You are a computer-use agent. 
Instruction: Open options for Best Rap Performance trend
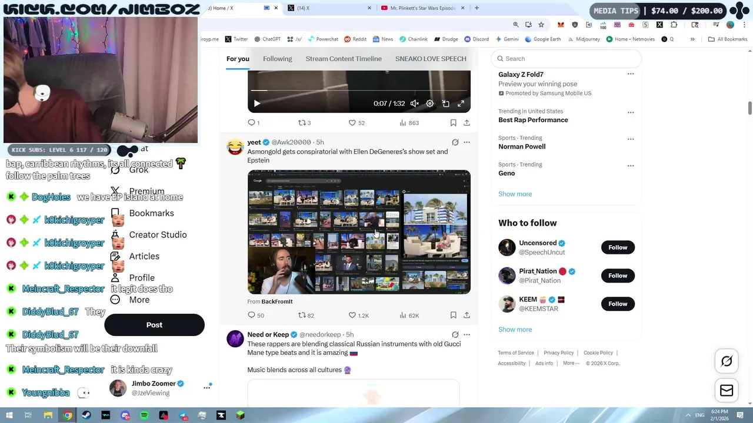coord(631,112)
